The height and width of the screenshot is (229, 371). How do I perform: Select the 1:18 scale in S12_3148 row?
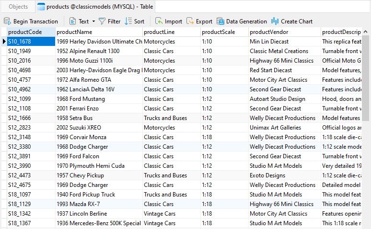[x=224, y=137]
